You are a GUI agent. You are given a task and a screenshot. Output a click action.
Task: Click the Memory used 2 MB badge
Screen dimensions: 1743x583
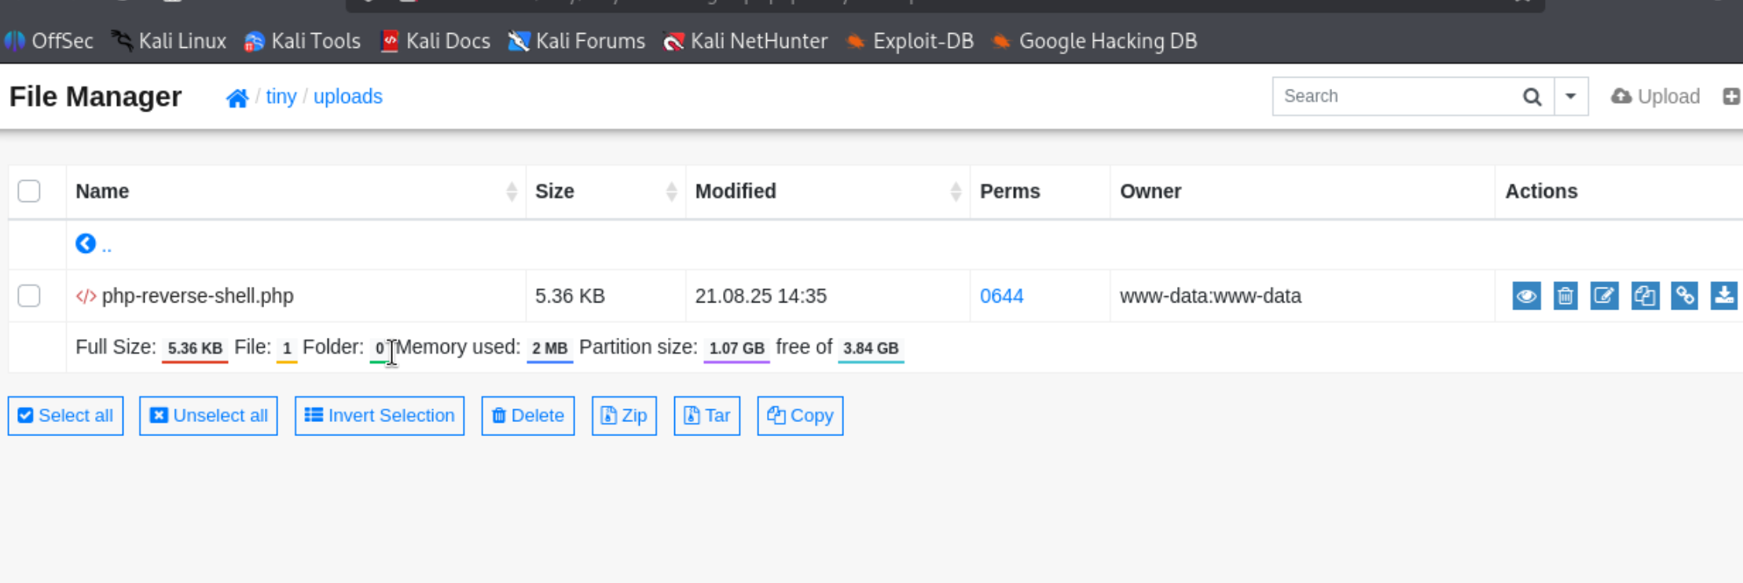[x=549, y=348]
